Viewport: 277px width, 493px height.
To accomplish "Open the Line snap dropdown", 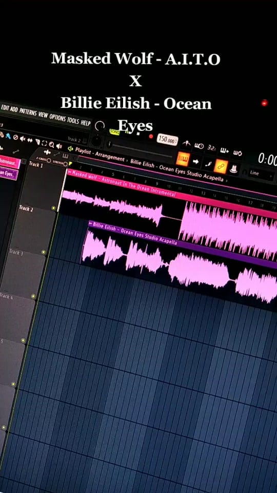I will pyautogui.click(x=261, y=174).
